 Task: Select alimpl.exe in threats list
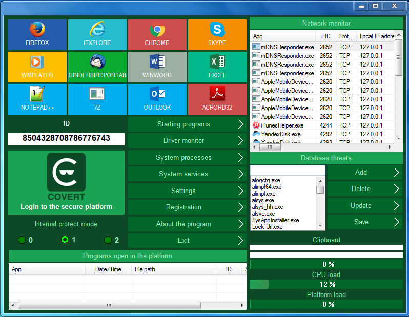pos(264,194)
